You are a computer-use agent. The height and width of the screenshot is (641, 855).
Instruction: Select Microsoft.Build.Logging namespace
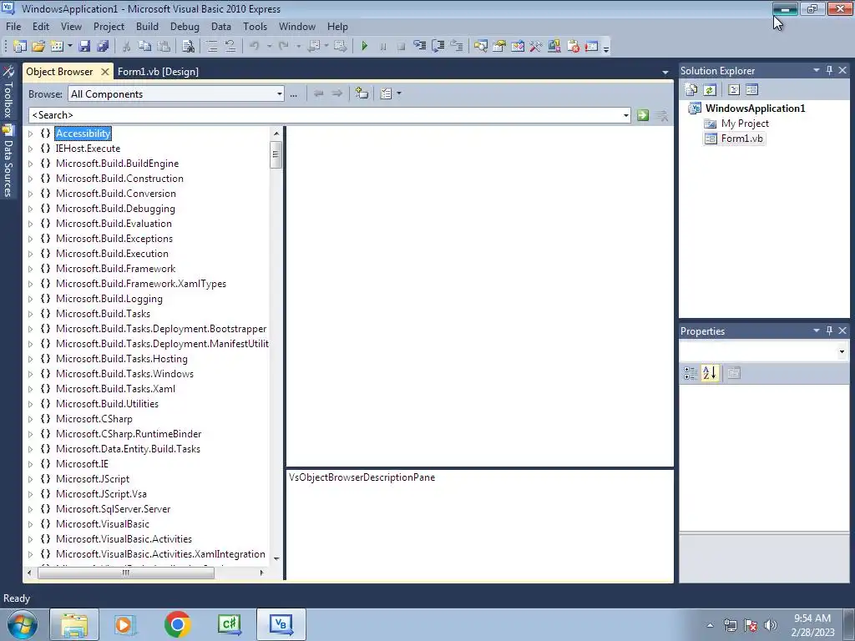point(109,299)
